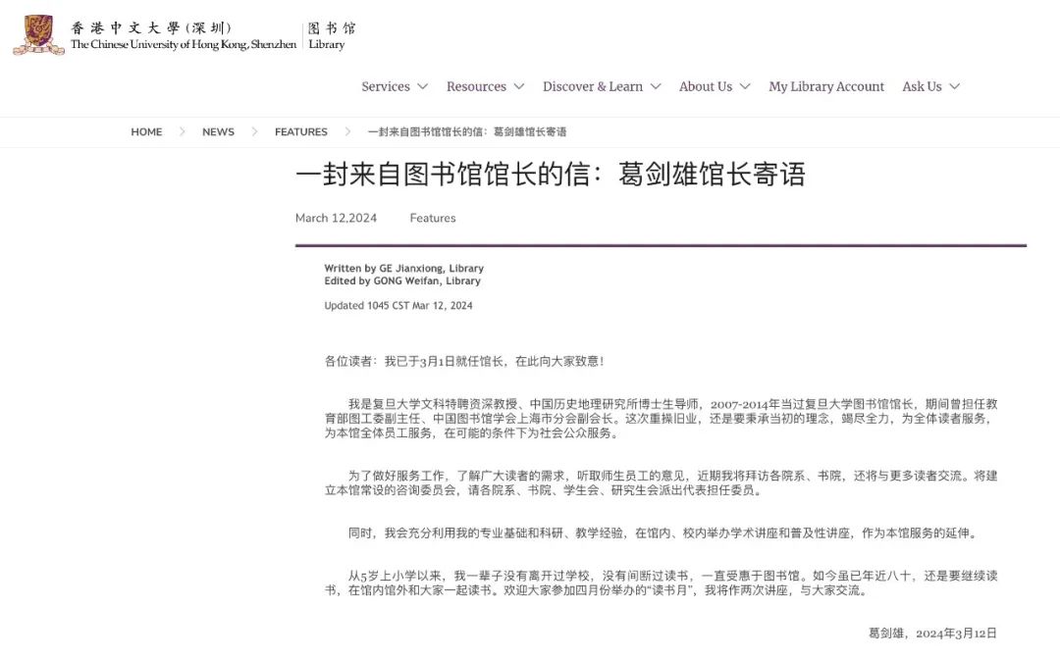Expand the Resources dropdown chevron
This screenshot has height=659, width=1060.
519,86
